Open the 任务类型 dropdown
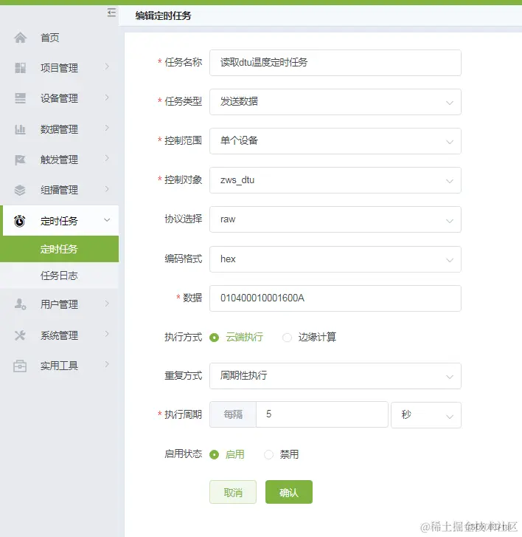522x537 pixels. coord(335,102)
